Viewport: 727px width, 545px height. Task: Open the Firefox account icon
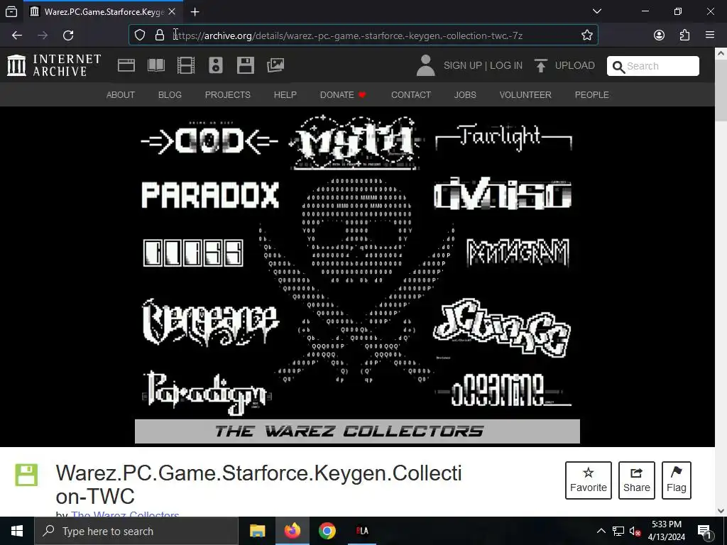(x=659, y=35)
